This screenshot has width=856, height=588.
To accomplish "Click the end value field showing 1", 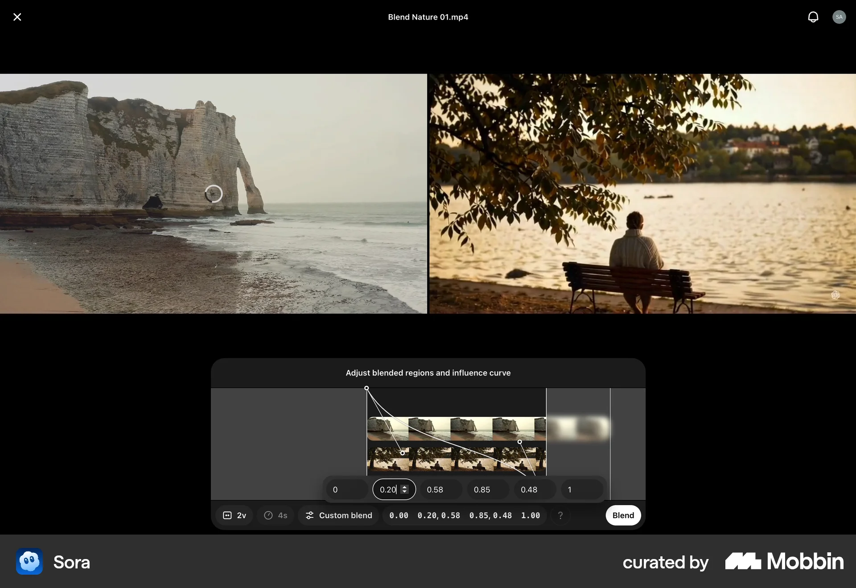I will click(581, 490).
